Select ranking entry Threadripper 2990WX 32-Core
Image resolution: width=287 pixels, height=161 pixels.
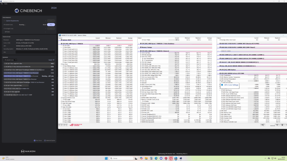(x=29, y=70)
